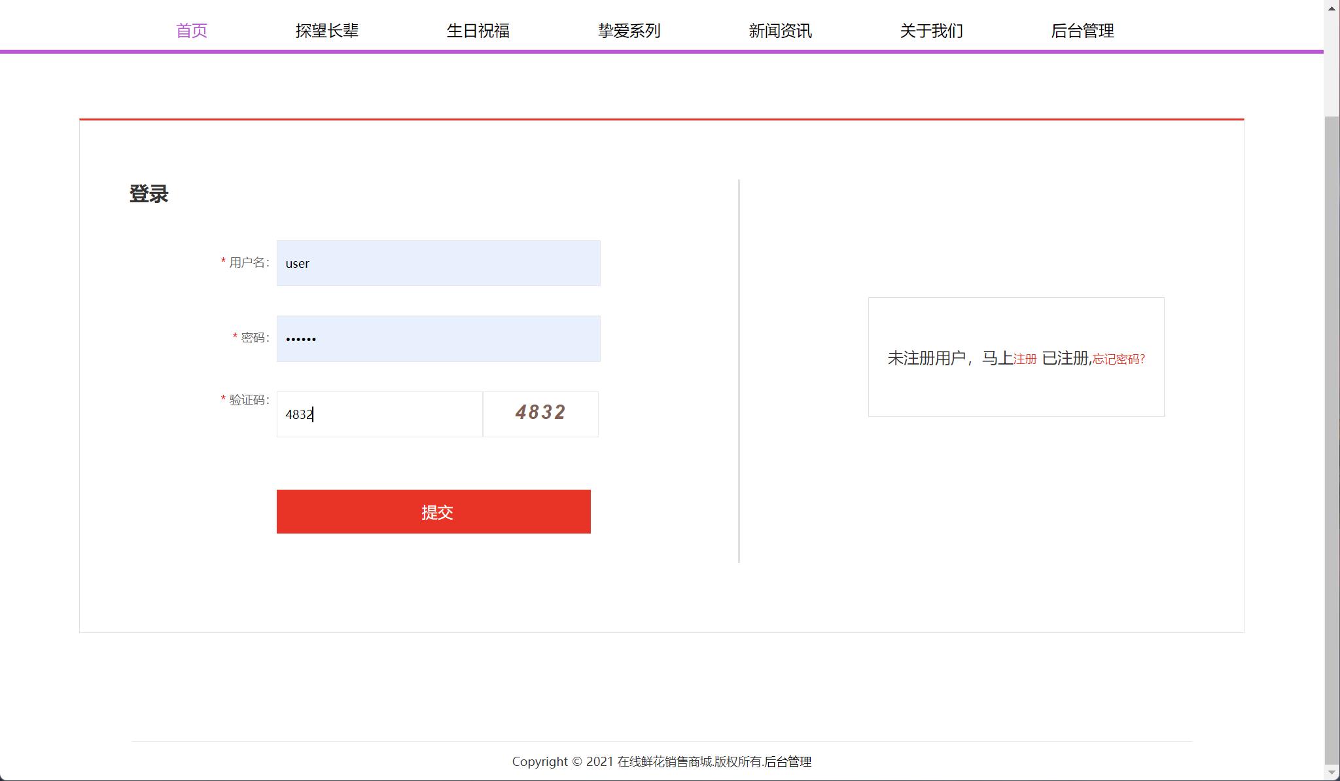The height and width of the screenshot is (781, 1340).
Task: View the 关于我们 page
Action: point(932,30)
